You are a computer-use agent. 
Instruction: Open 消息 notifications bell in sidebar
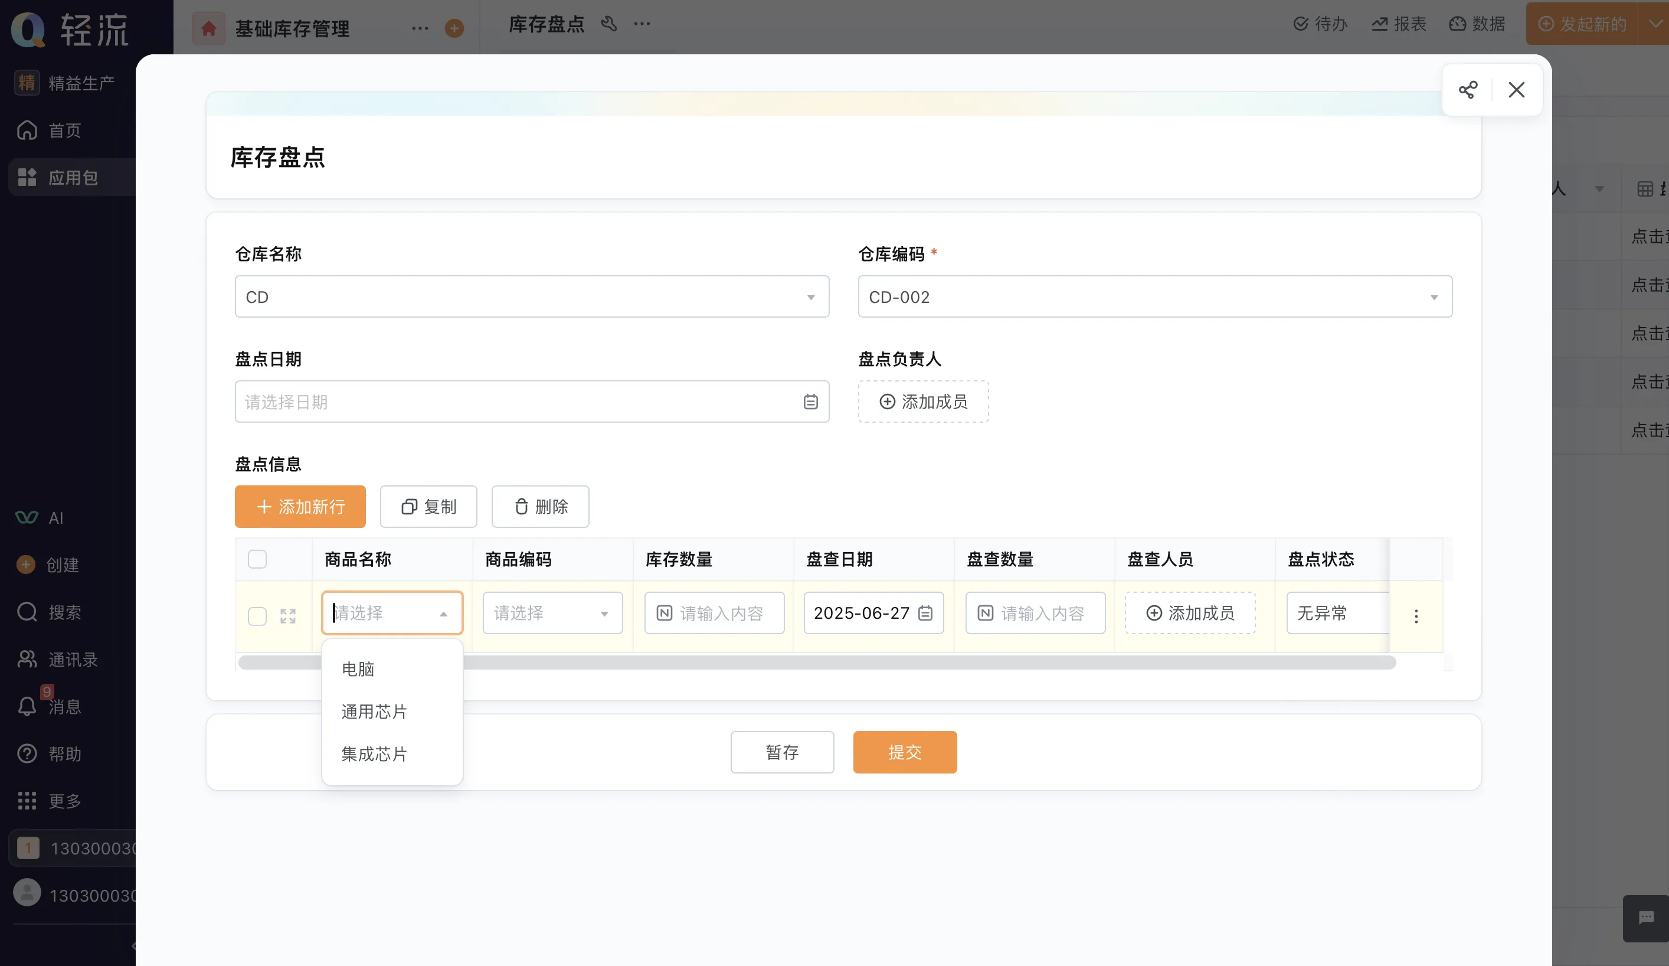pos(27,706)
